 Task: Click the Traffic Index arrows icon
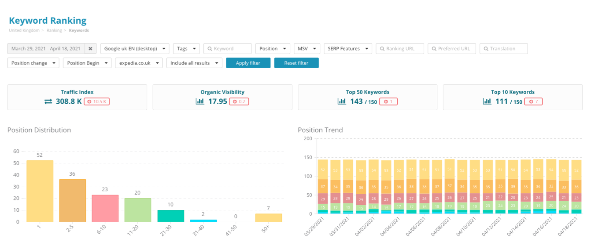click(x=48, y=101)
